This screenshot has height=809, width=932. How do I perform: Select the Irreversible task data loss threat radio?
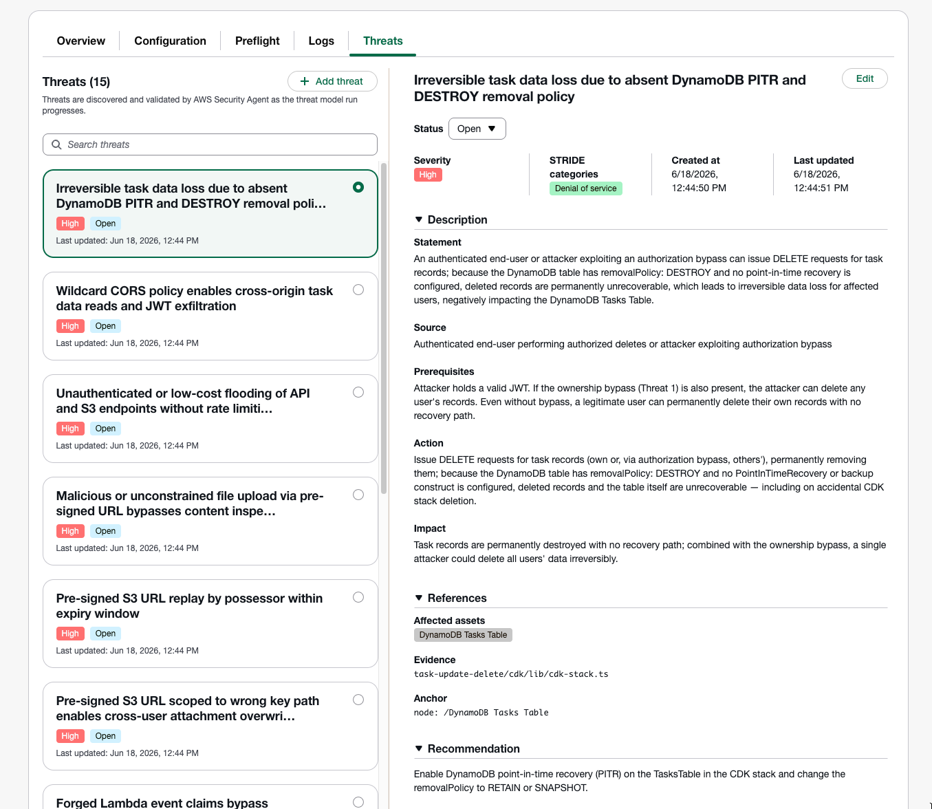pos(358,187)
